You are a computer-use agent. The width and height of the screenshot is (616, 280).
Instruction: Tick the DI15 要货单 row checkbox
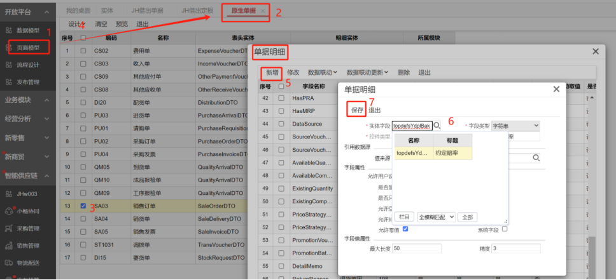coord(83,258)
